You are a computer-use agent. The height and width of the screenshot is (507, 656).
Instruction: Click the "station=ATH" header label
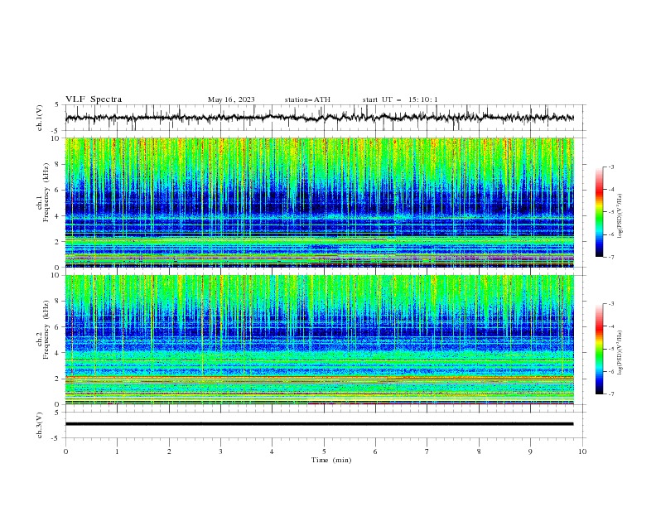pyautogui.click(x=307, y=99)
